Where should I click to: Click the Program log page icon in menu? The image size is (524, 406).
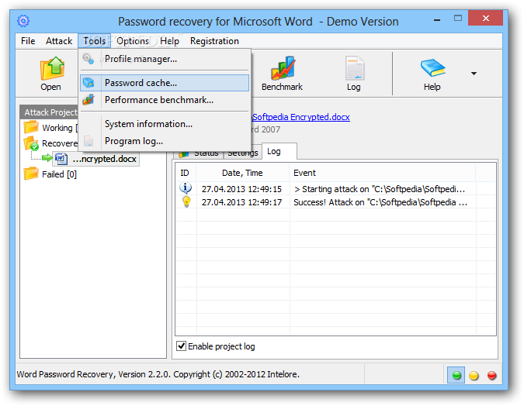click(x=88, y=141)
